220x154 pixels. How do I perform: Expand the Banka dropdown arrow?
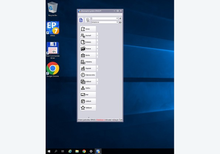tap(97, 55)
